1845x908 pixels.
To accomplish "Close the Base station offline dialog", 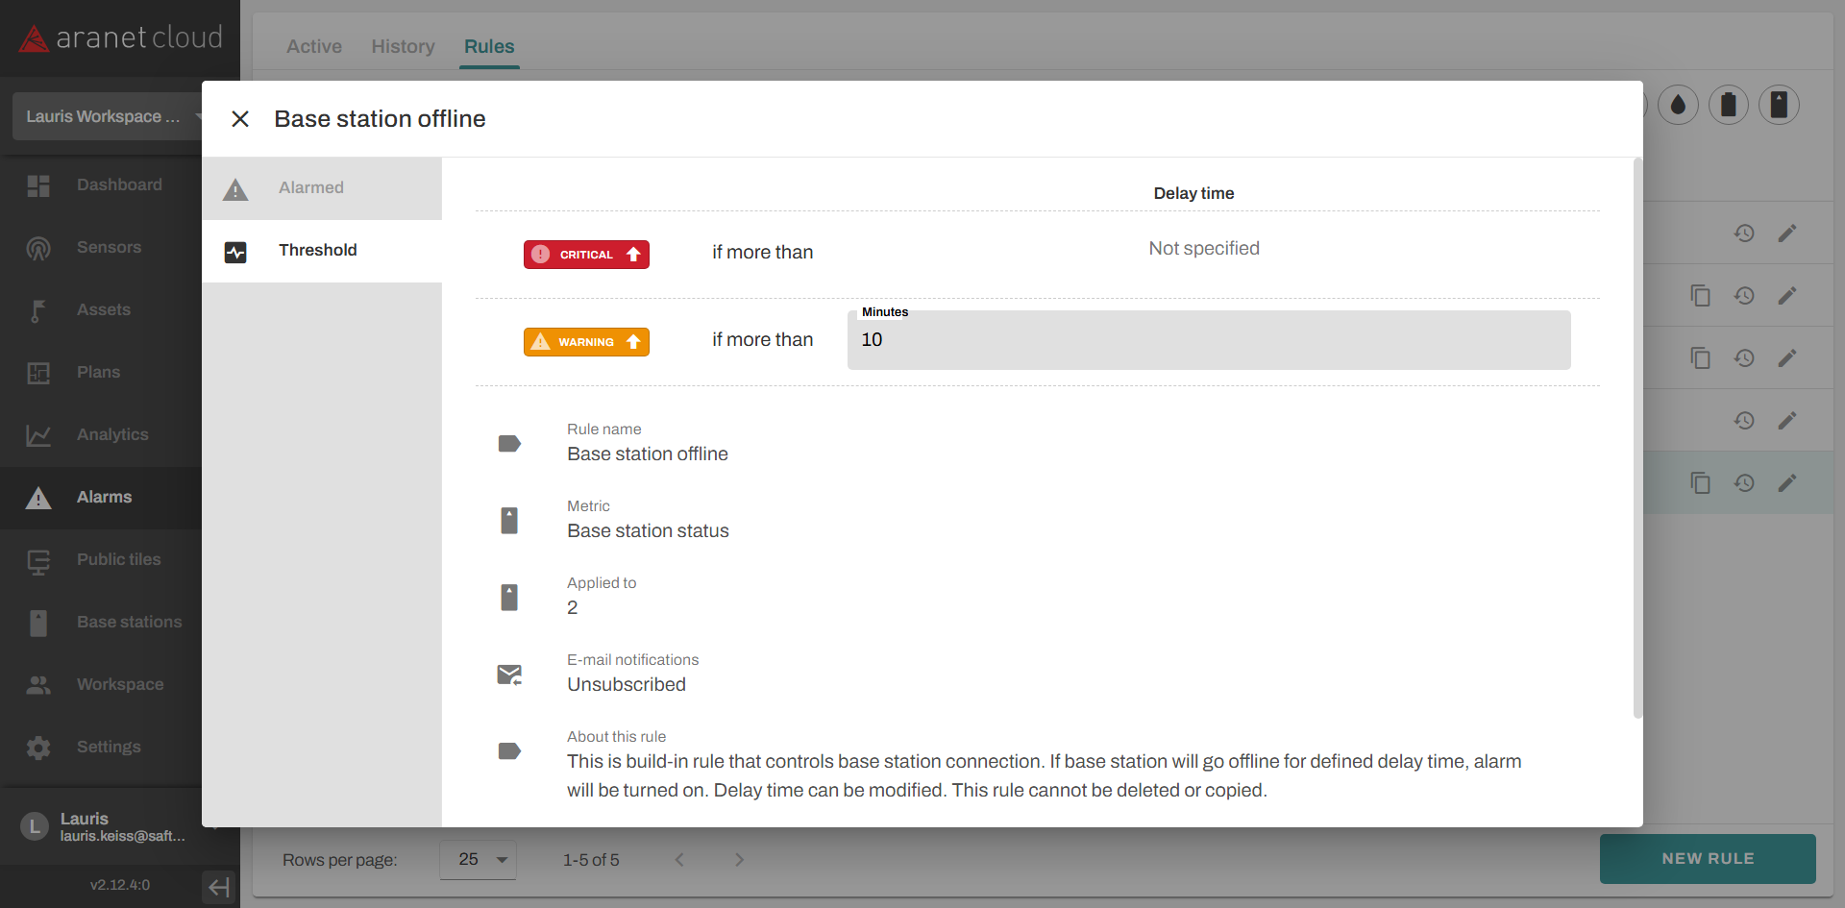I will pos(240,119).
